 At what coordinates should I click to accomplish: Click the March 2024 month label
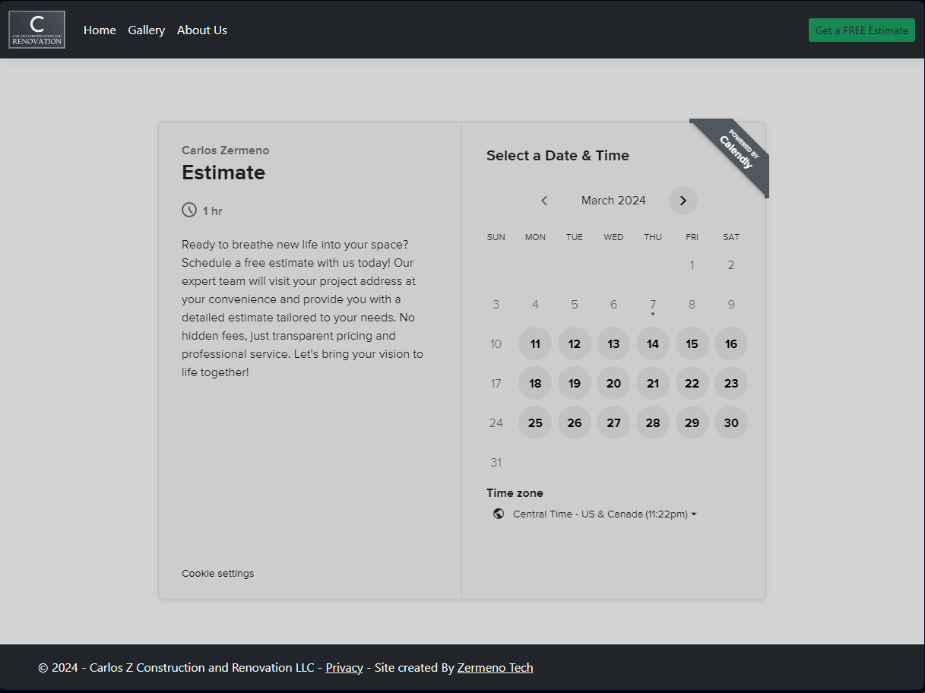pos(613,201)
